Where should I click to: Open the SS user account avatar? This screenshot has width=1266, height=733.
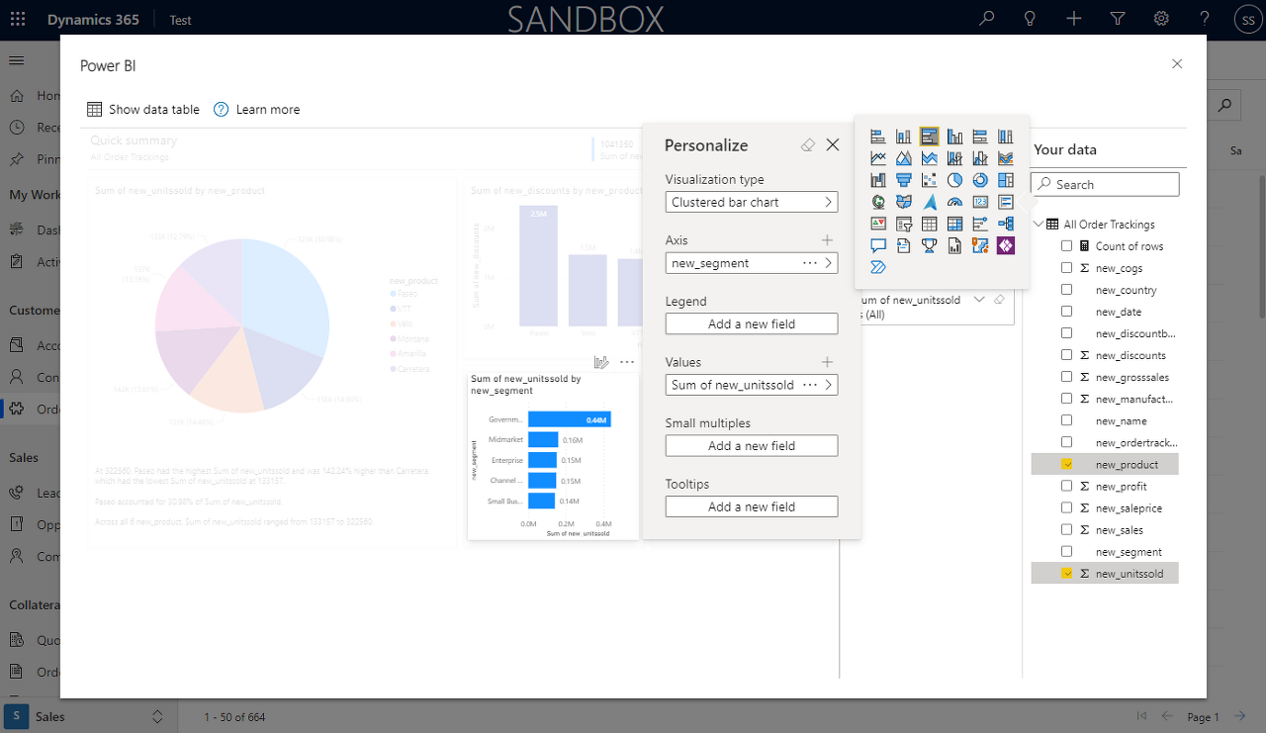[x=1246, y=18]
